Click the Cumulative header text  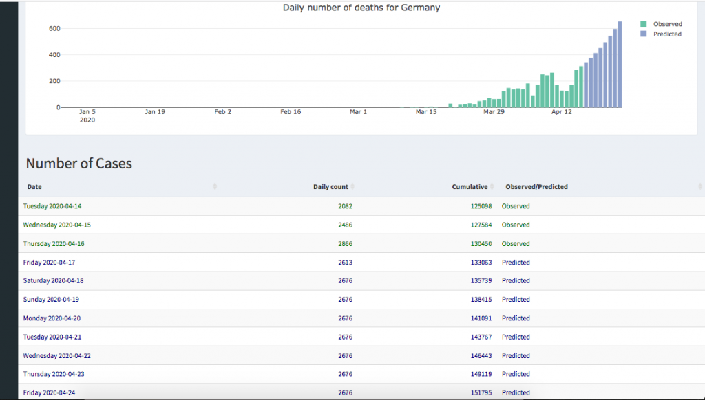tap(470, 187)
